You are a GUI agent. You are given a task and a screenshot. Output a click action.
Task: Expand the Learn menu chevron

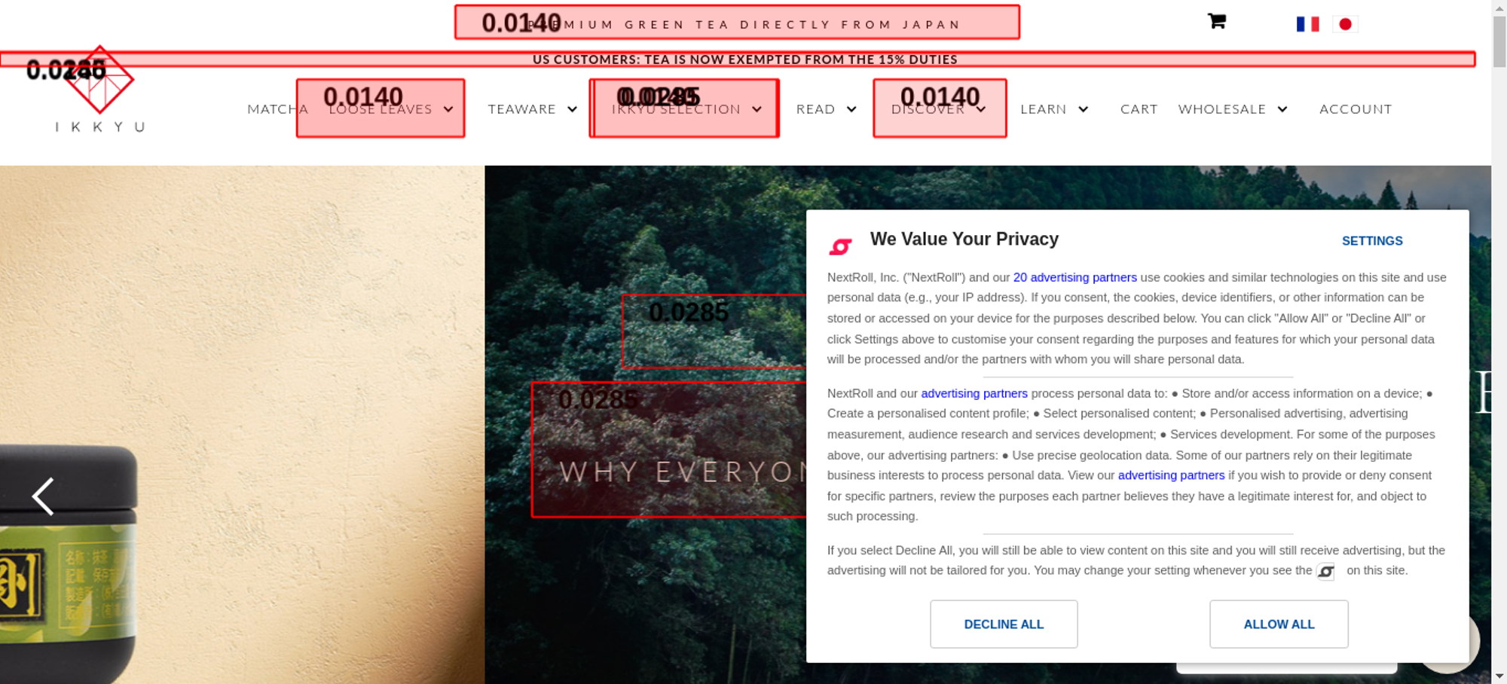coord(1083,109)
